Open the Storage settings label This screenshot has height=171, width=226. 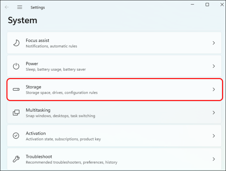pyautogui.click(x=33, y=87)
